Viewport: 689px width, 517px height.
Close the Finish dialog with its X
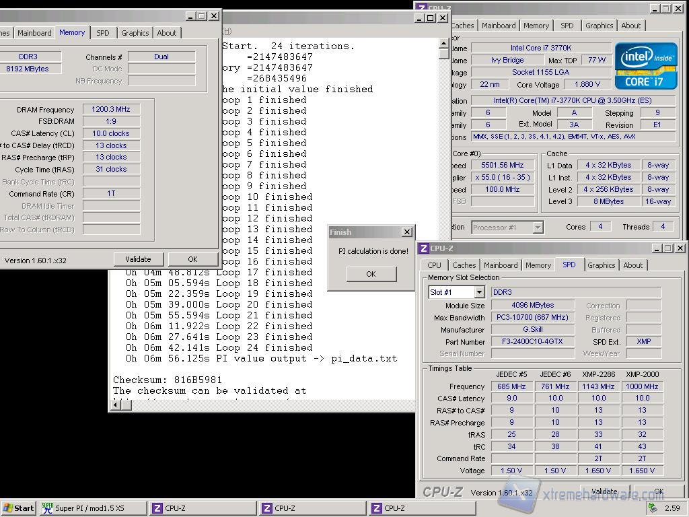pyautogui.click(x=406, y=232)
